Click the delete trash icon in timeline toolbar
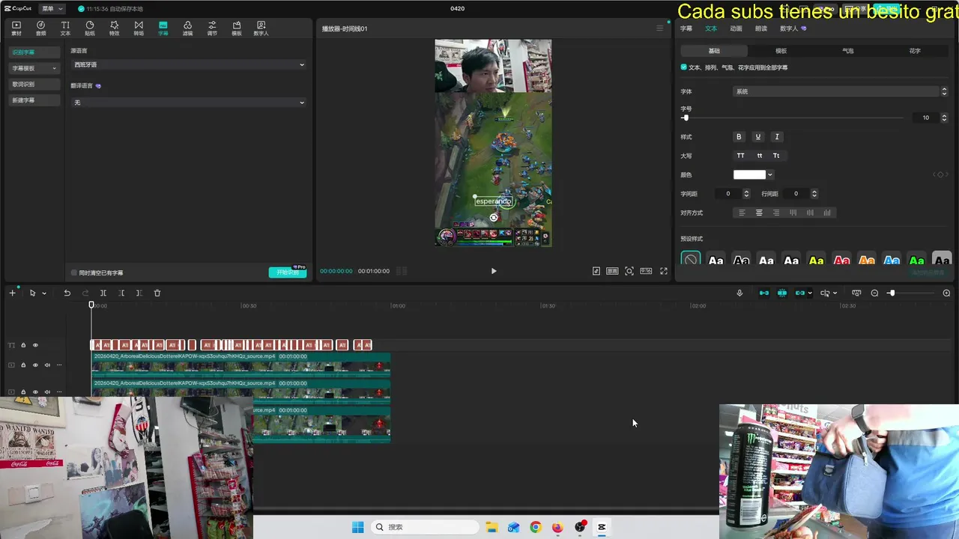Image resolution: width=959 pixels, height=539 pixels. [x=157, y=293]
